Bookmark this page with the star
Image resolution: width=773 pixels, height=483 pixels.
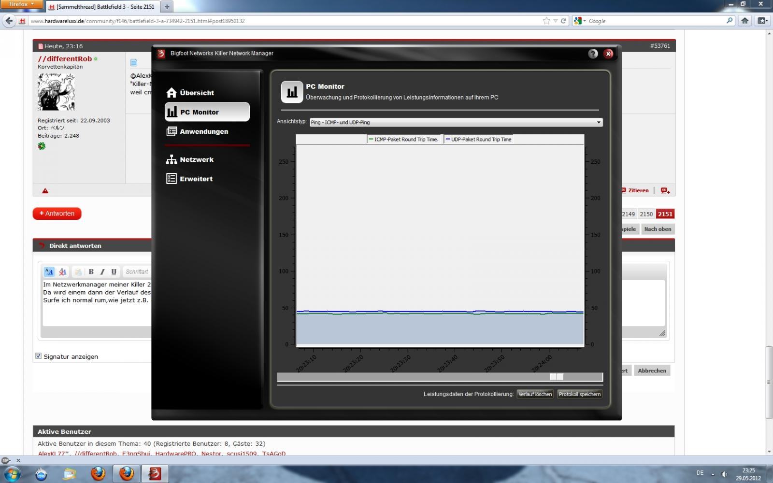[x=546, y=21]
